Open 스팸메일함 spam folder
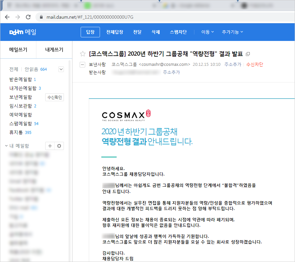This screenshot has width=295, height=262. (x=24, y=124)
